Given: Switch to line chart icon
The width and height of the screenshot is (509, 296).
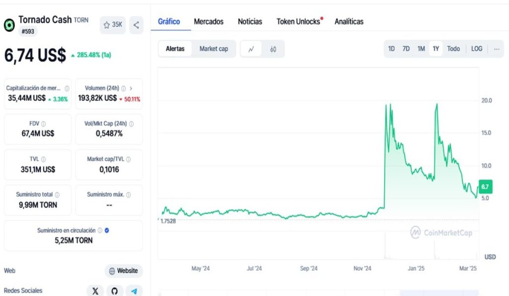Looking at the screenshot, I should [252, 49].
